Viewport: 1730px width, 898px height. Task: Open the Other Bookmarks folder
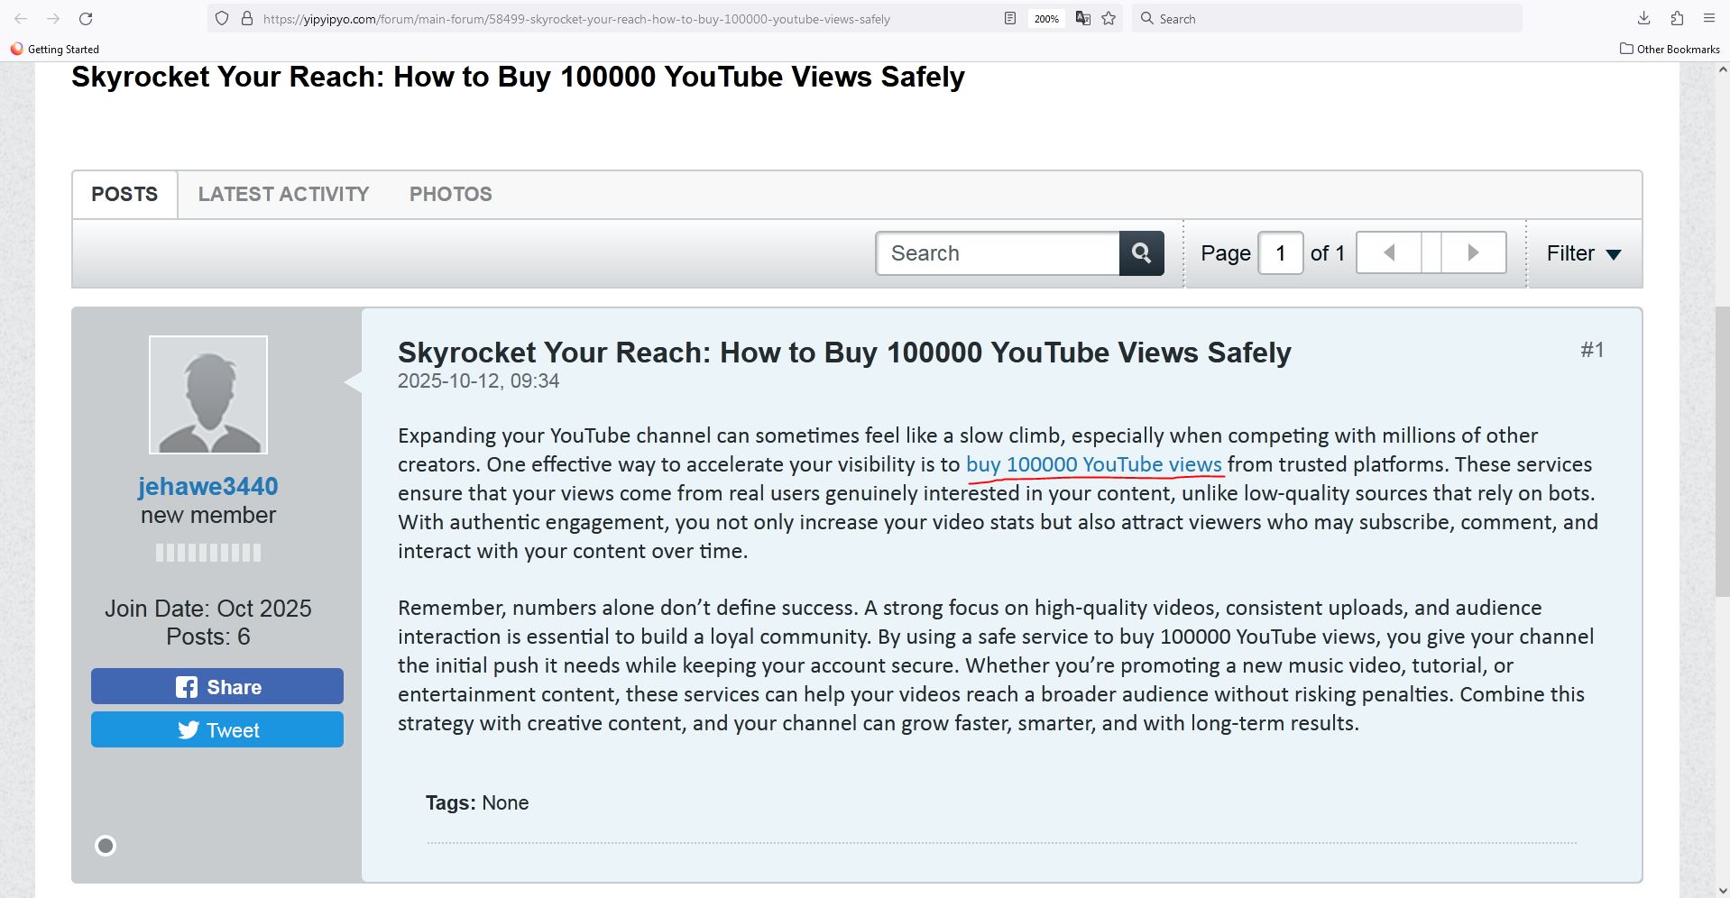click(1670, 49)
